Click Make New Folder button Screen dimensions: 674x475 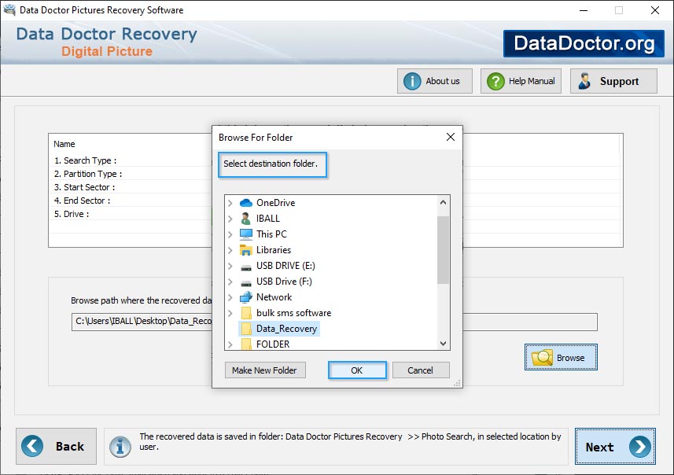tap(264, 370)
